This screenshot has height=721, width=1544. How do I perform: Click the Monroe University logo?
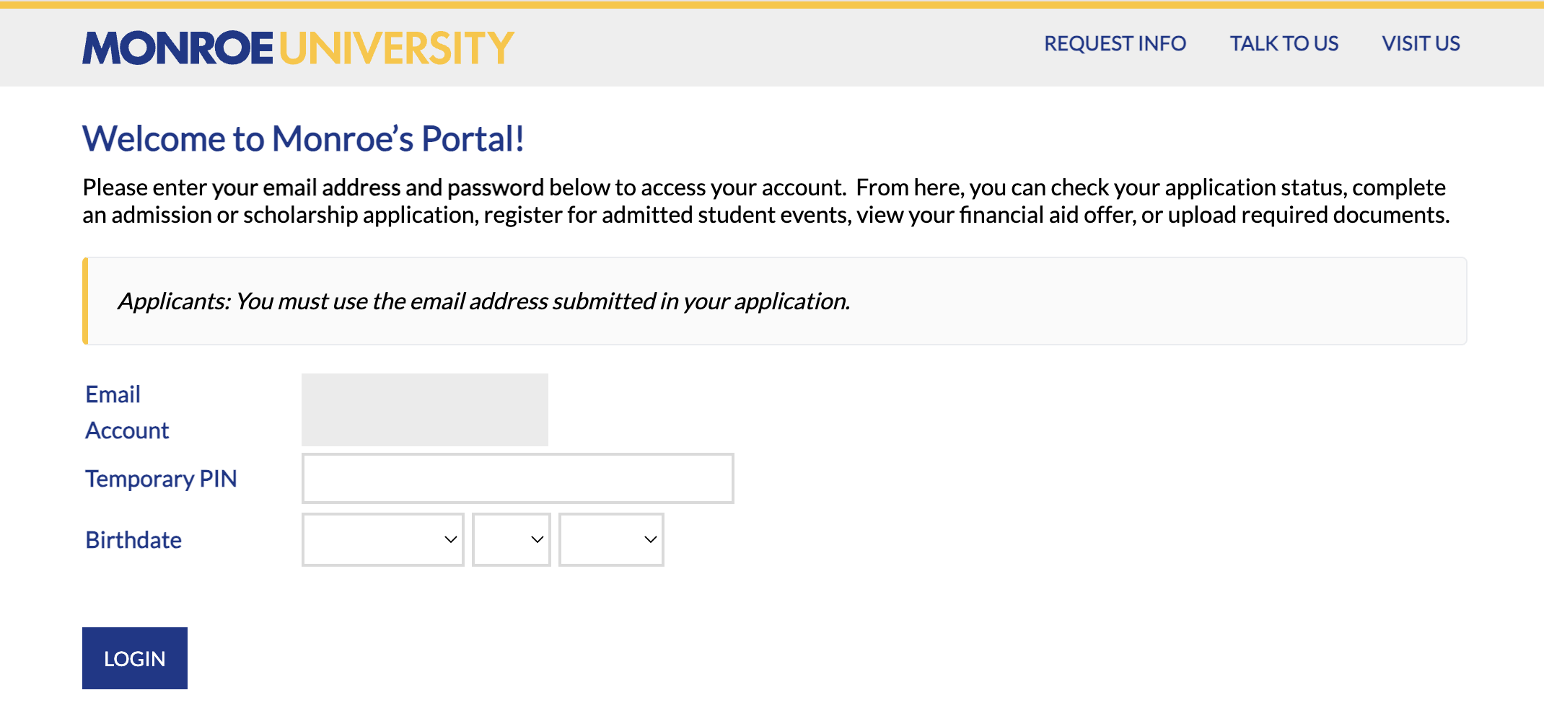point(298,48)
